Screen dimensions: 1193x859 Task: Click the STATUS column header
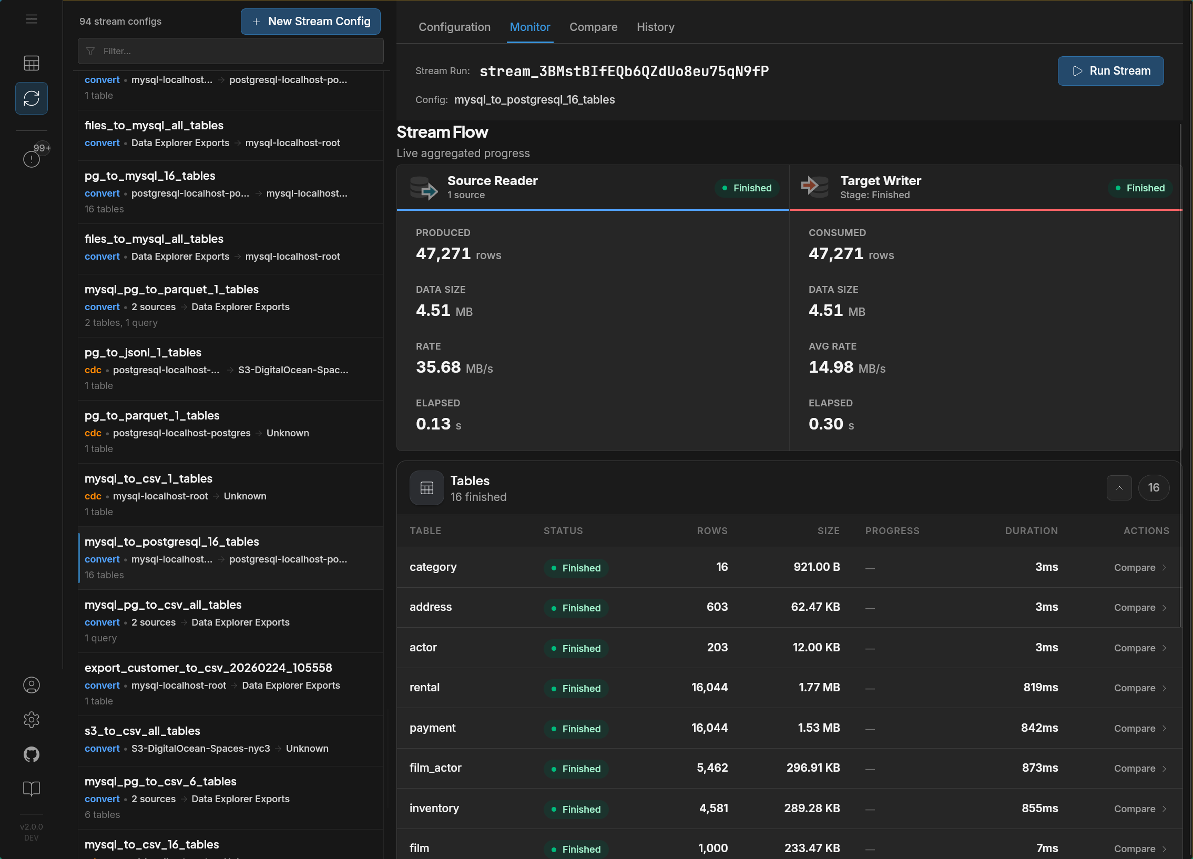[x=563, y=531]
